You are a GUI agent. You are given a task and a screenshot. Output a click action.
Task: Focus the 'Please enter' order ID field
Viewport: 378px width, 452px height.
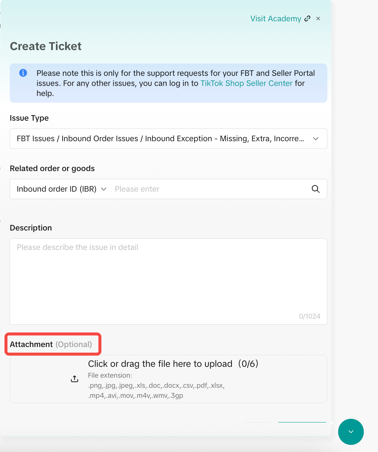click(x=209, y=189)
